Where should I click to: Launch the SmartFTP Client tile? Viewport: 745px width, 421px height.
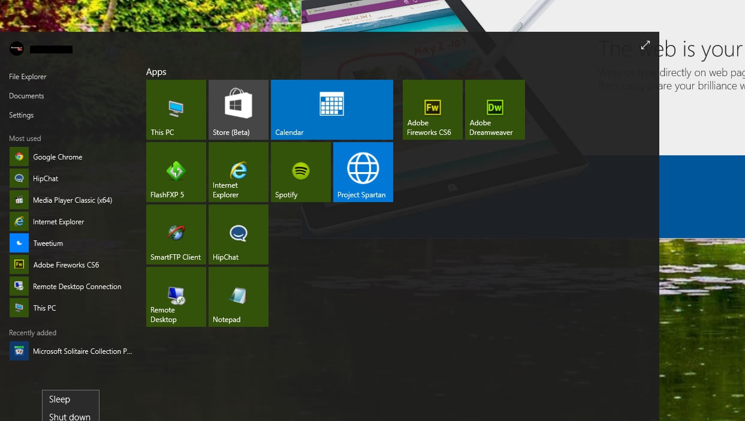pyautogui.click(x=176, y=234)
